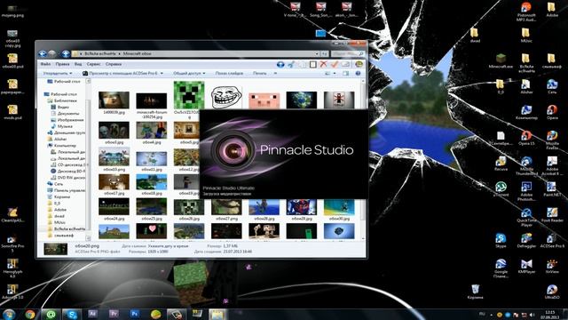Open Paint.NET desktop shortcut
This screenshot has width=568, height=320.
[552, 189]
